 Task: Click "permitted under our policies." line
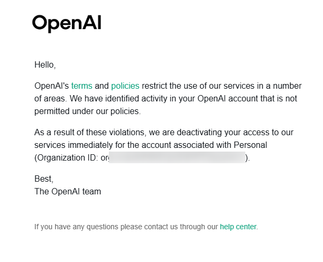point(88,111)
